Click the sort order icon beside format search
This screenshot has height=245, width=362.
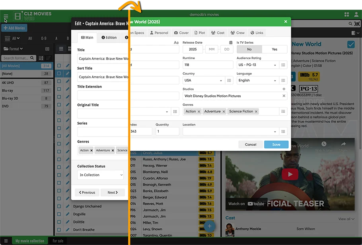coord(41,58)
